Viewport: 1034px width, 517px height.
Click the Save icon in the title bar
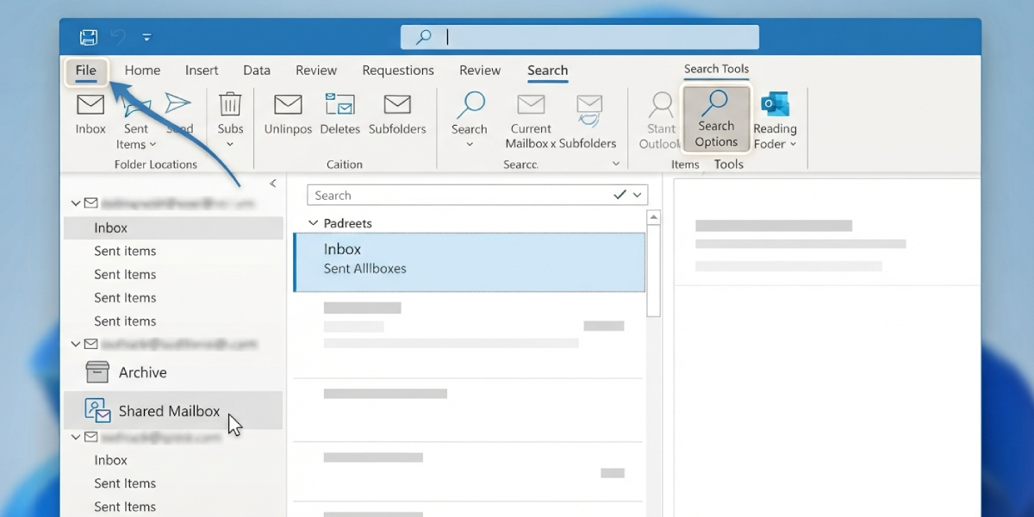[x=88, y=37]
